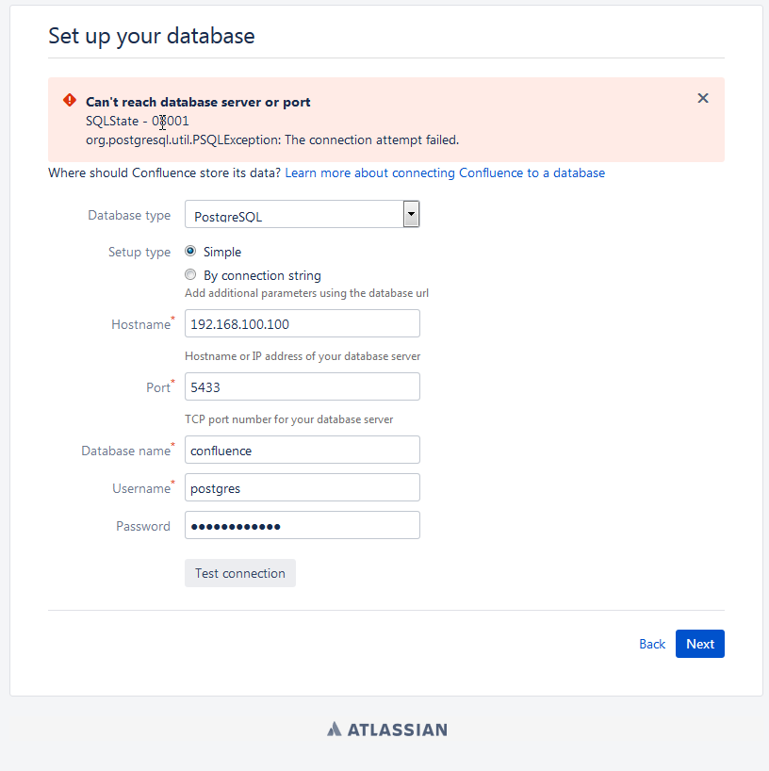
Task: Open the Database type dropdown arrow
Action: tap(411, 214)
